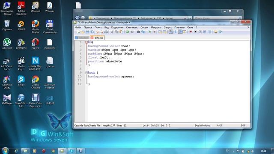This screenshot has width=274, height=154.
Task: Click the Zoom Out toolbar icon
Action: [154, 32]
